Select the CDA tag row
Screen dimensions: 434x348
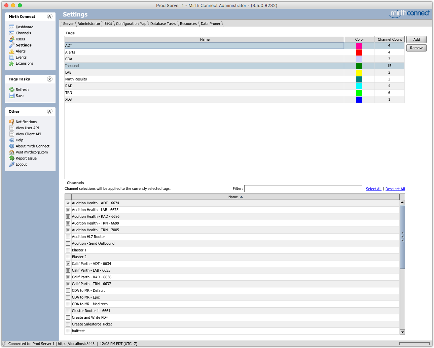[235, 59]
